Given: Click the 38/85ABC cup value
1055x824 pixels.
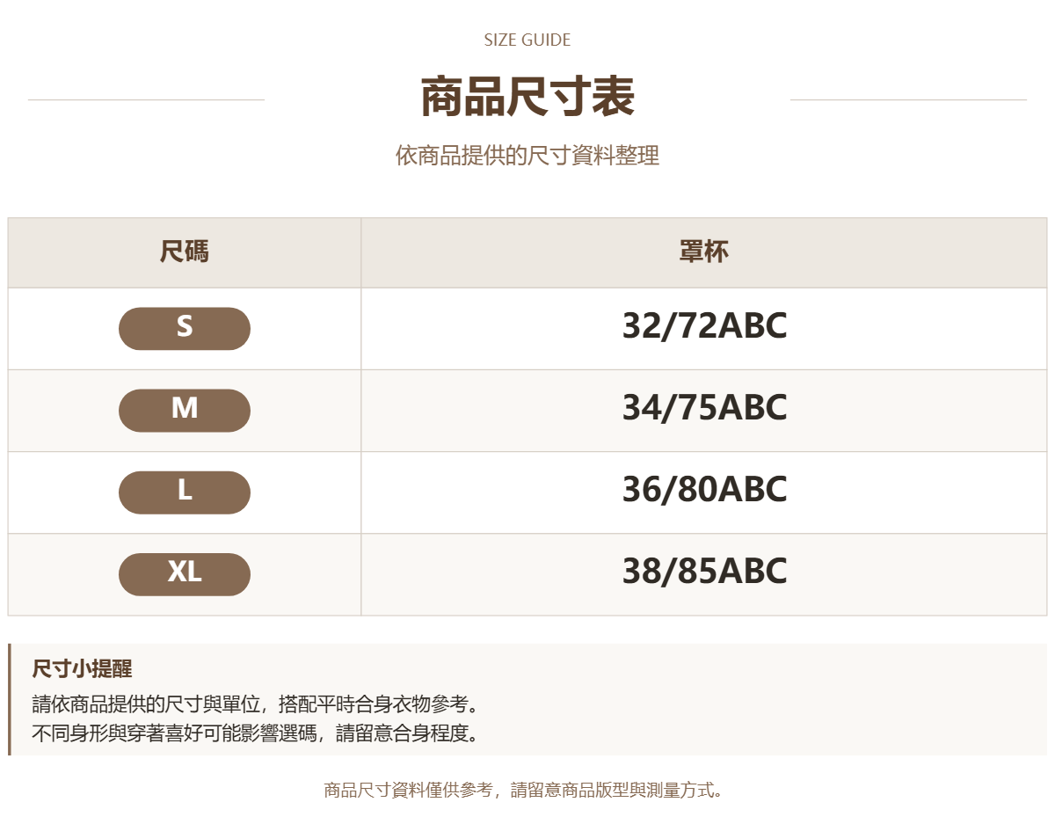Looking at the screenshot, I should (704, 572).
